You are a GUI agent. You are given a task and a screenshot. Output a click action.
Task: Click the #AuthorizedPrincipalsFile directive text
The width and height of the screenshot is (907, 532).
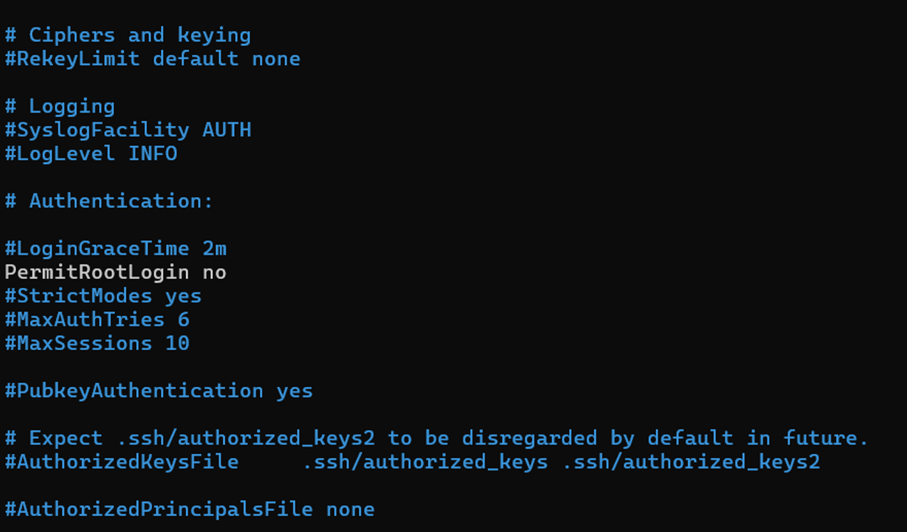click(x=159, y=509)
